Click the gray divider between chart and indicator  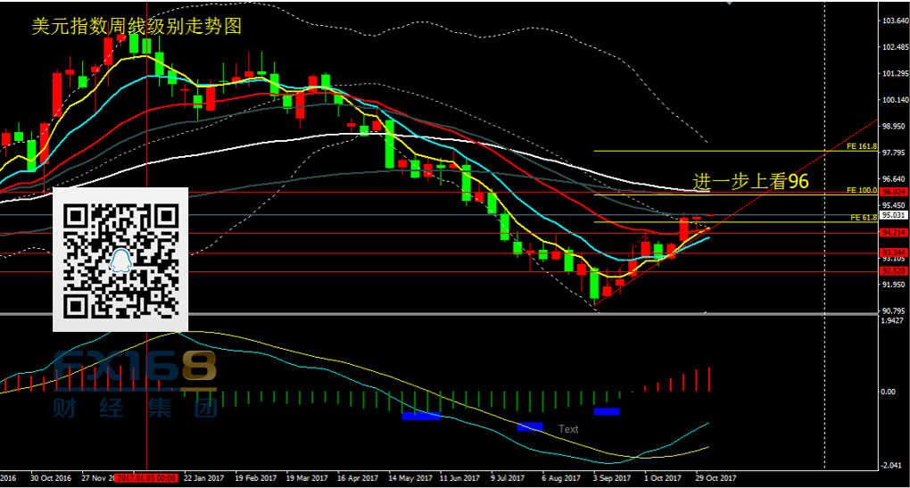pos(446,314)
